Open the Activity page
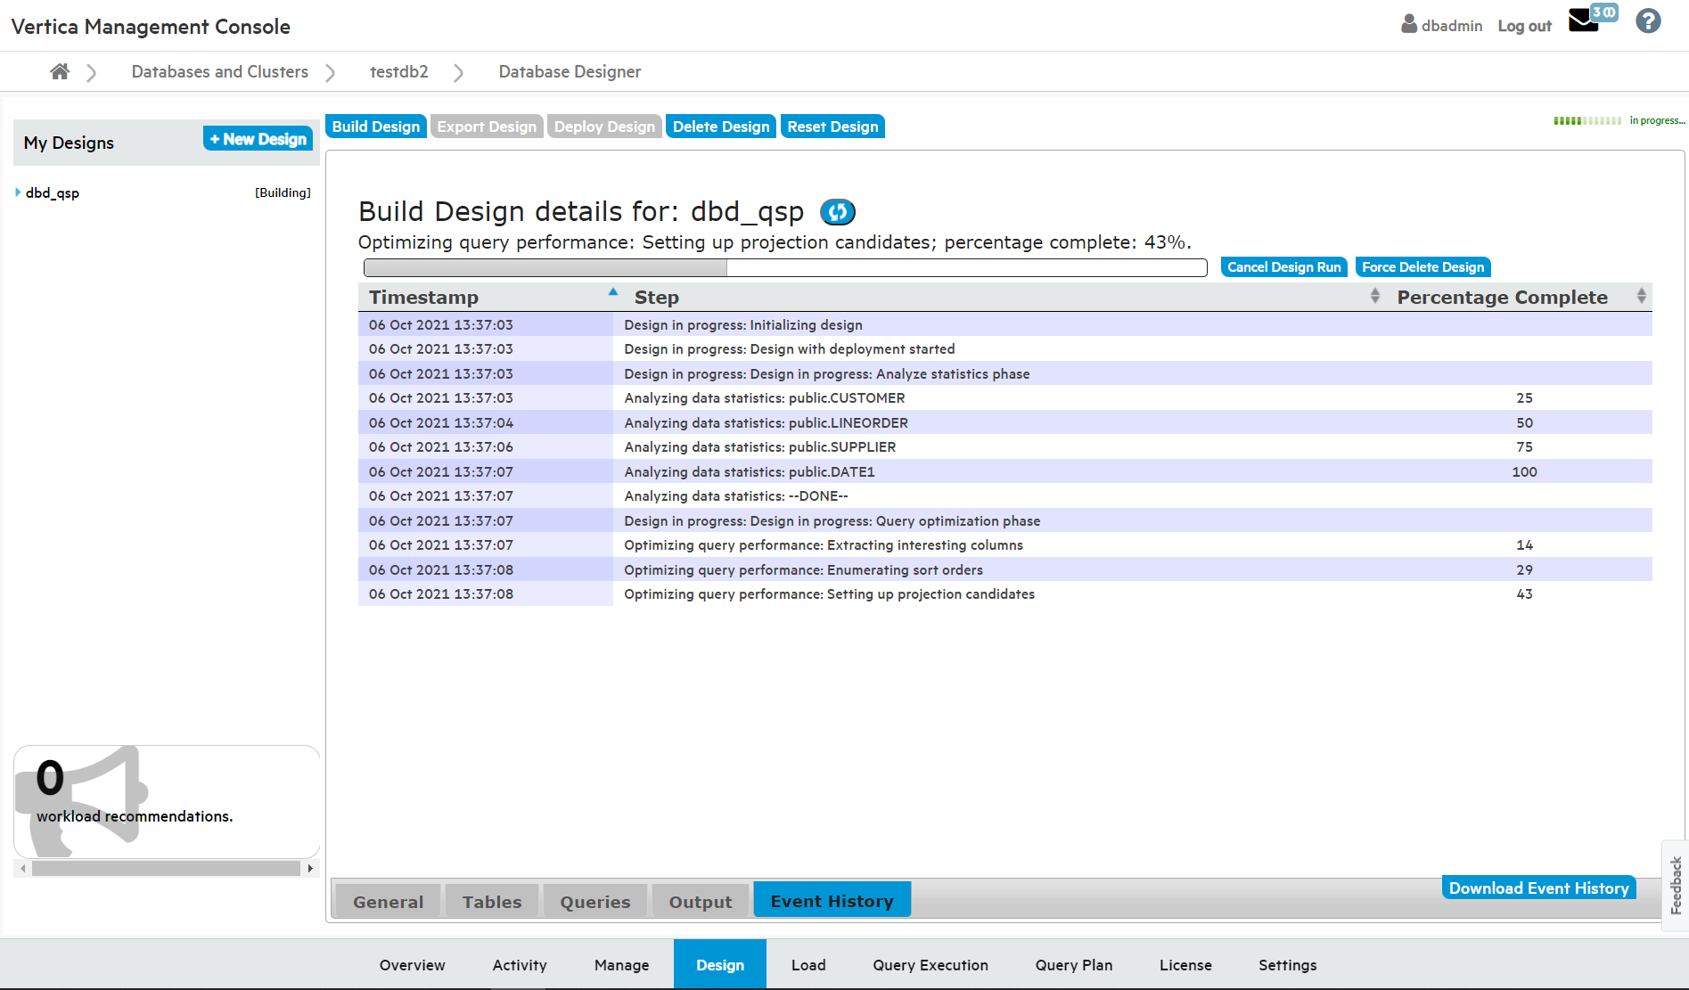This screenshot has height=990, width=1689. [x=520, y=965]
